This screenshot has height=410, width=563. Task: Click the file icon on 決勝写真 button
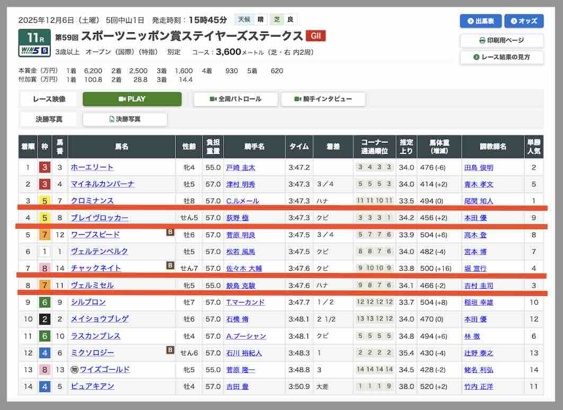click(111, 119)
